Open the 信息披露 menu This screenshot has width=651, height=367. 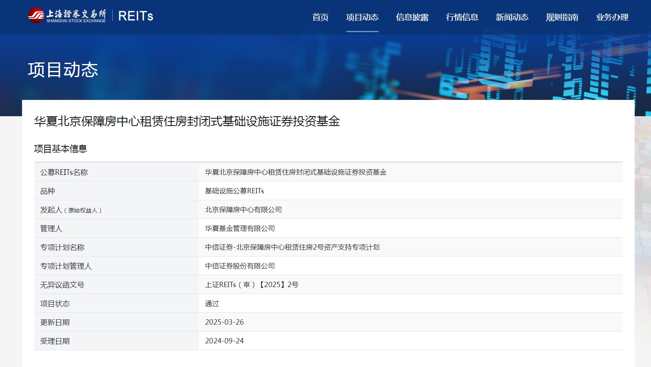tap(412, 17)
